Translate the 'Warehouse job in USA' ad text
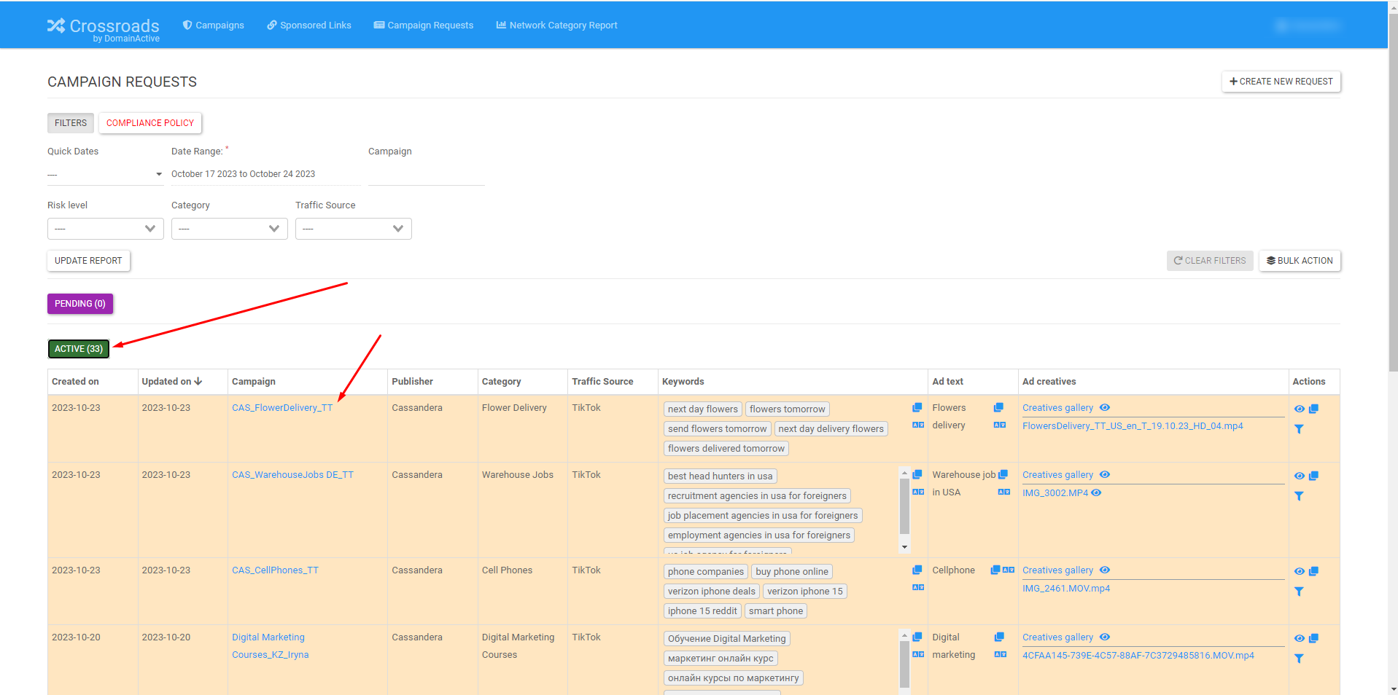This screenshot has height=695, width=1398. (x=1004, y=492)
